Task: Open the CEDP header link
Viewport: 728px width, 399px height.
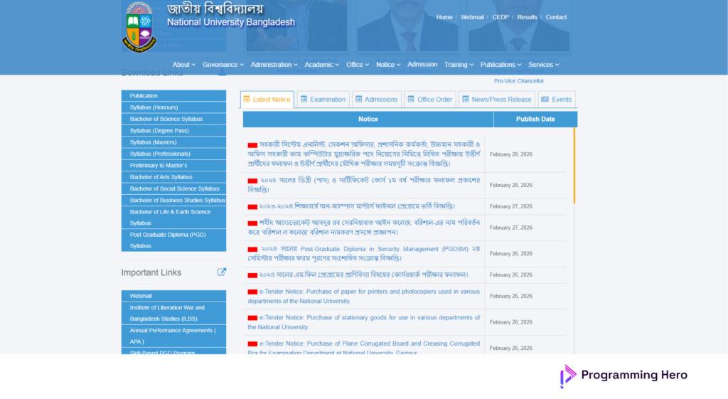Action: point(500,17)
